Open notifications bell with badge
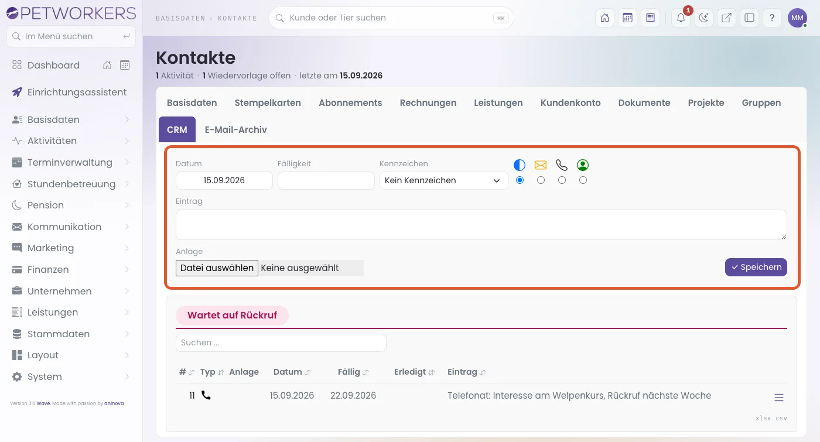 pyautogui.click(x=681, y=18)
